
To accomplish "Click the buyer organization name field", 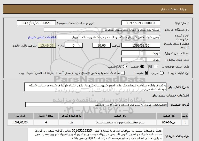I will [102, 29].
